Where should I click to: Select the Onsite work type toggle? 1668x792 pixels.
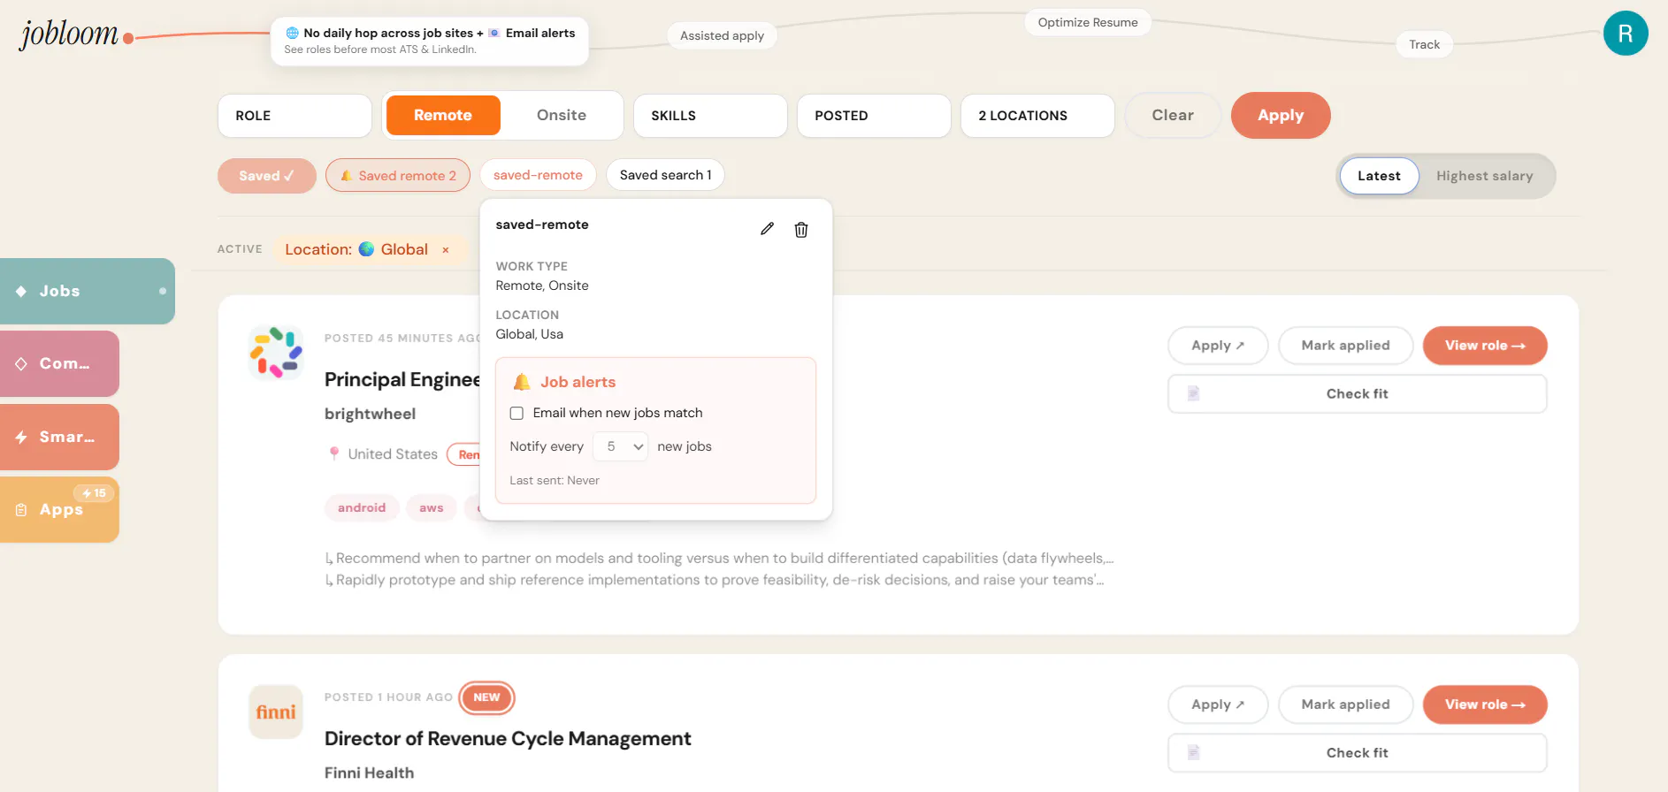pos(562,115)
